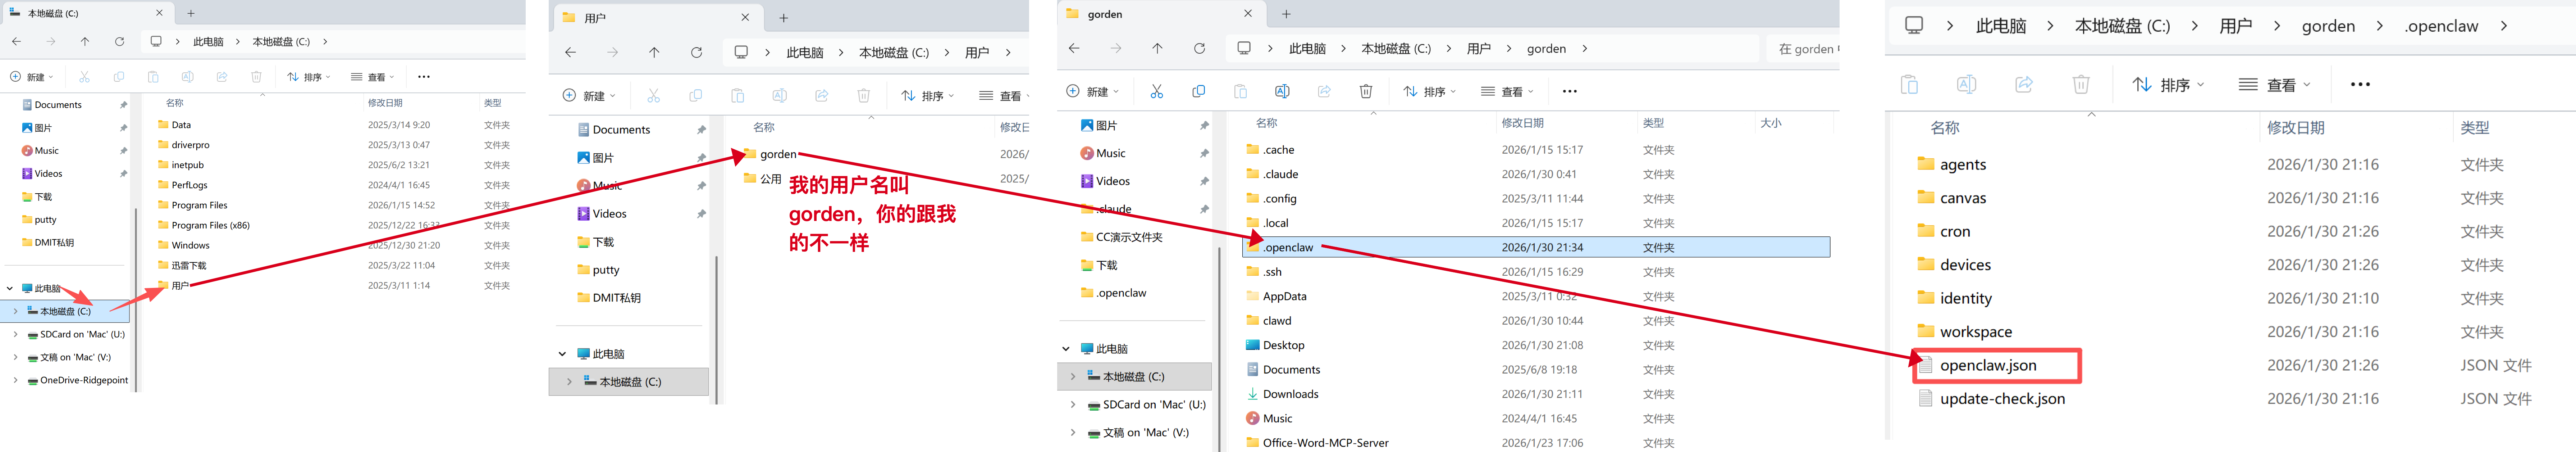Click 用户 breadcrumb in .openclaw address bar
Viewport: 2576px width, 452px height.
pyautogui.click(x=2235, y=26)
